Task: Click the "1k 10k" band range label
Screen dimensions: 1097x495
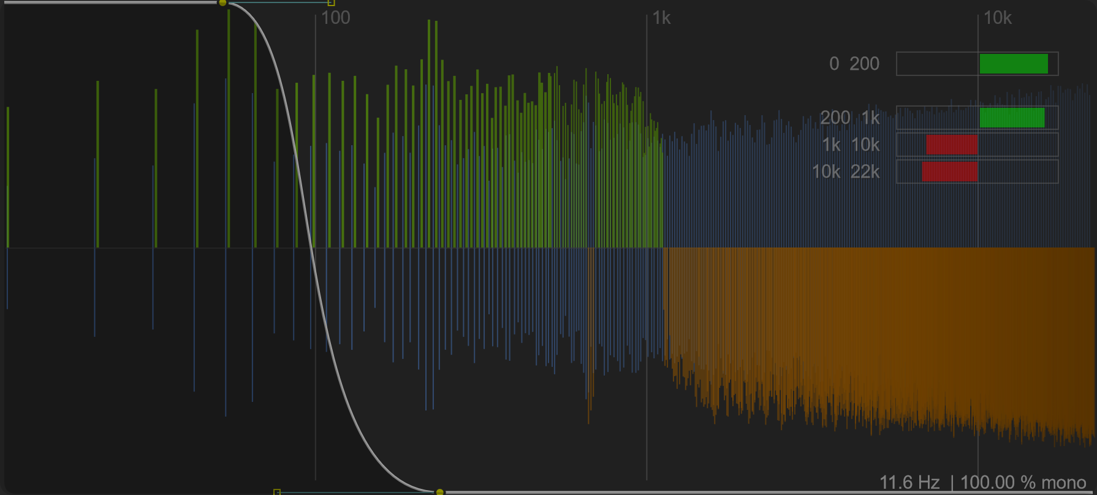Action: pyautogui.click(x=851, y=145)
